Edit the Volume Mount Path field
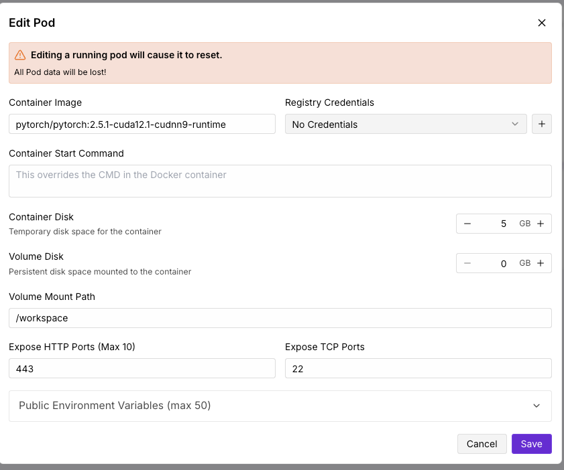The width and height of the screenshot is (564, 470). [x=280, y=318]
